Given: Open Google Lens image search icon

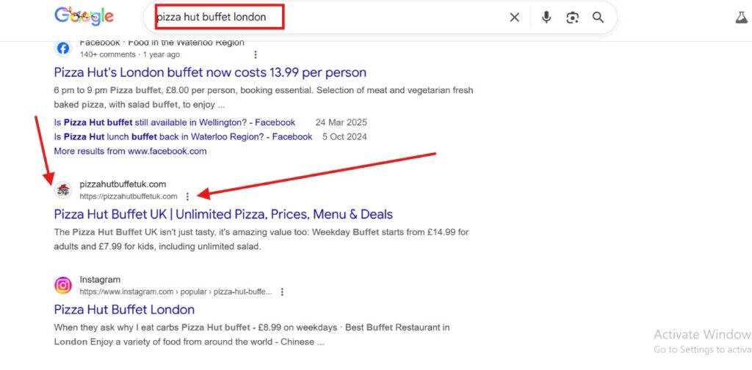Looking at the screenshot, I should (573, 18).
